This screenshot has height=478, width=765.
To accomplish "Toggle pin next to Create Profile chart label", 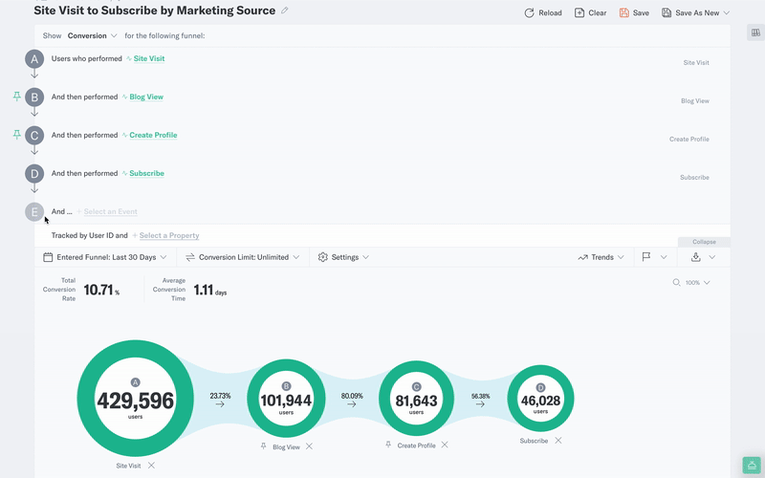I will pyautogui.click(x=388, y=445).
